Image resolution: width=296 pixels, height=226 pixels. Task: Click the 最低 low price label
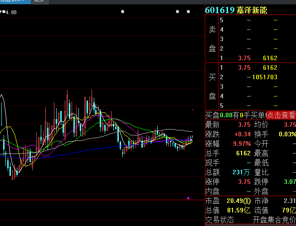coord(261,163)
